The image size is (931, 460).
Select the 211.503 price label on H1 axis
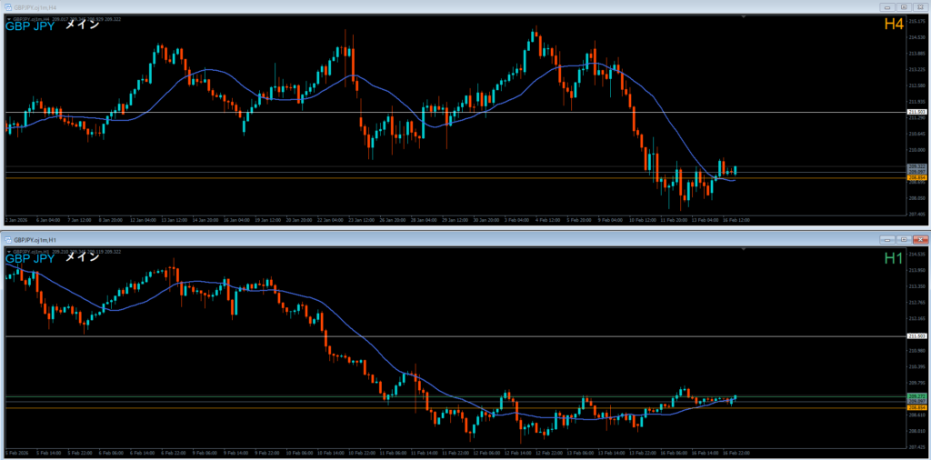[x=916, y=336]
